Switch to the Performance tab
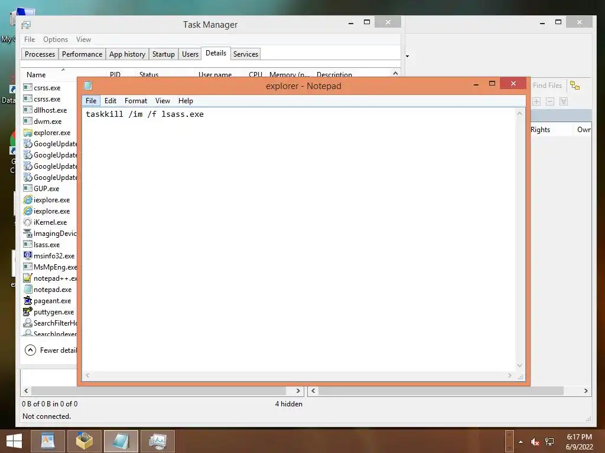This screenshot has width=605, height=453. 82,54
